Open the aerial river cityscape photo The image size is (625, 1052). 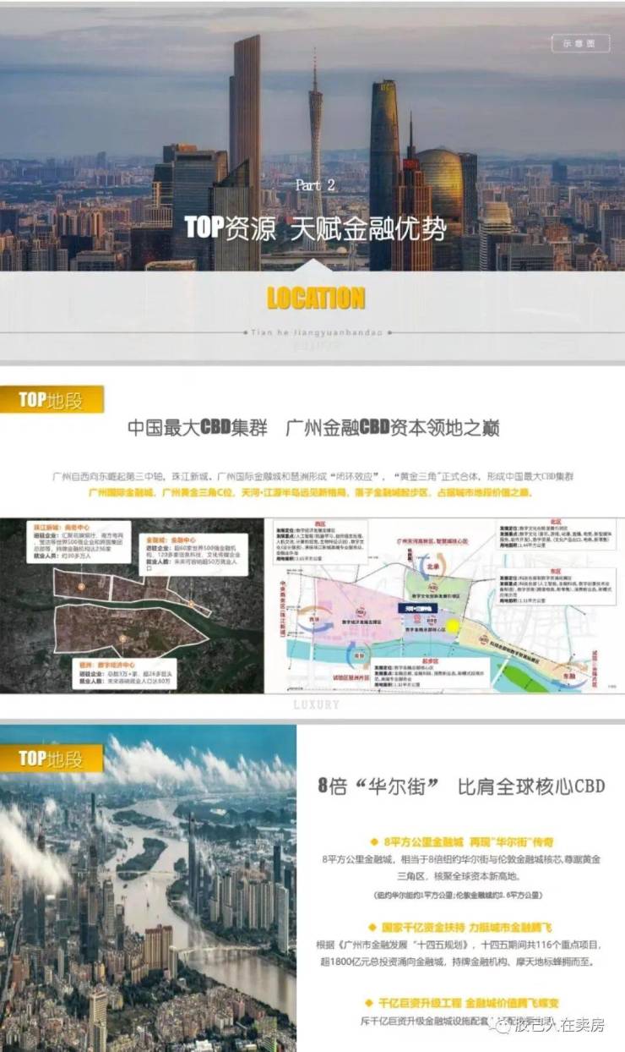148,888
